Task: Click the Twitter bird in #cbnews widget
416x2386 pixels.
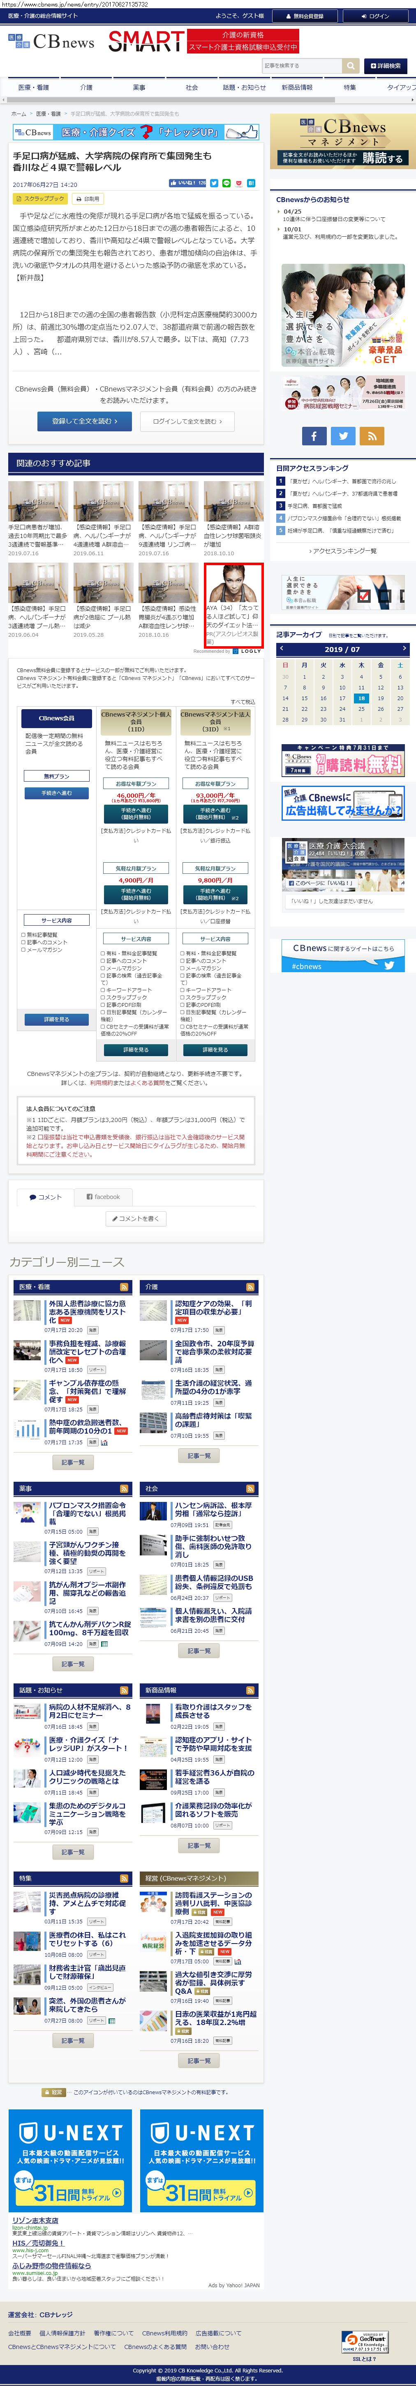Action: click(389, 965)
